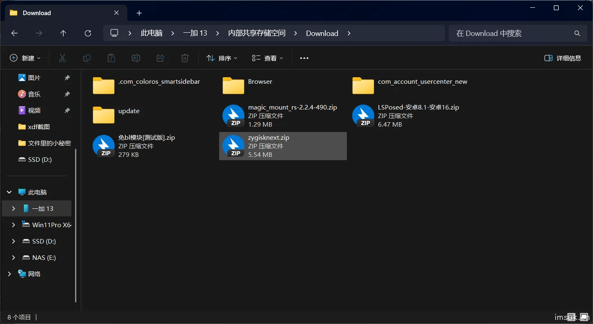Image resolution: width=593 pixels, height=324 pixels.
Task: Open the 查看 view dropdown
Action: pos(268,58)
